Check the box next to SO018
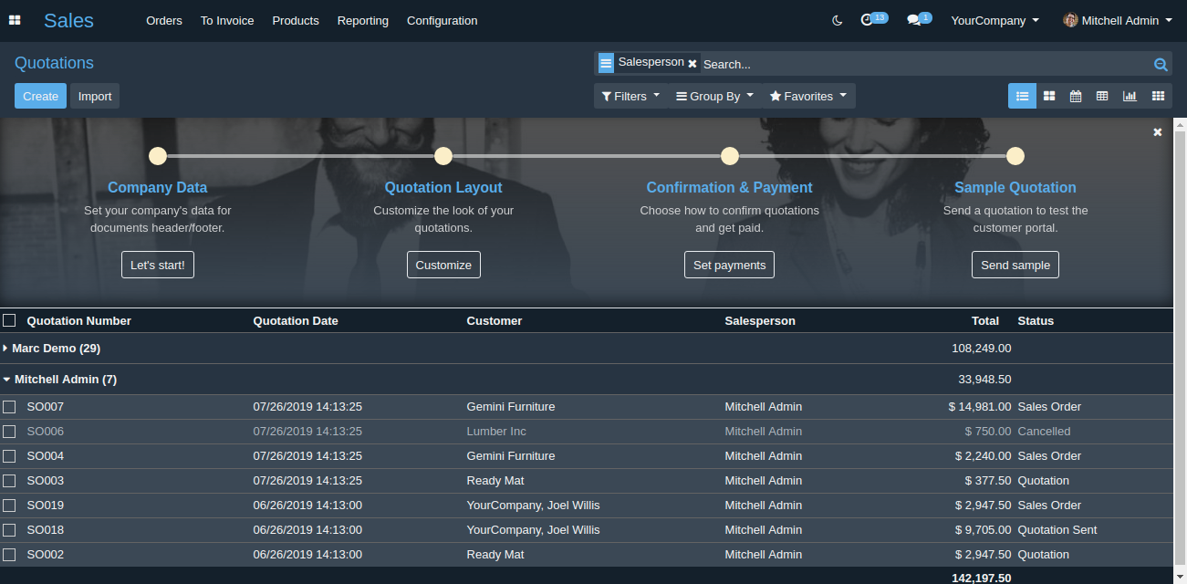1187x584 pixels. click(9, 530)
